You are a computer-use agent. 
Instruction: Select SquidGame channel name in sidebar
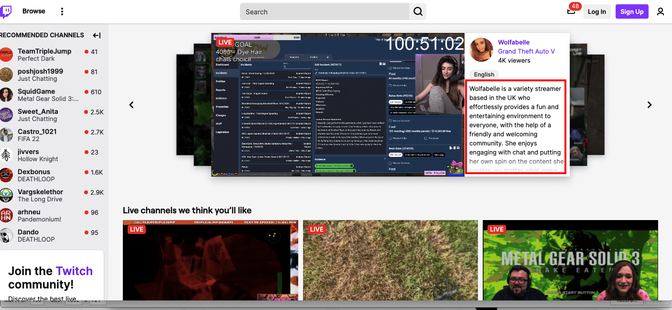tap(36, 91)
